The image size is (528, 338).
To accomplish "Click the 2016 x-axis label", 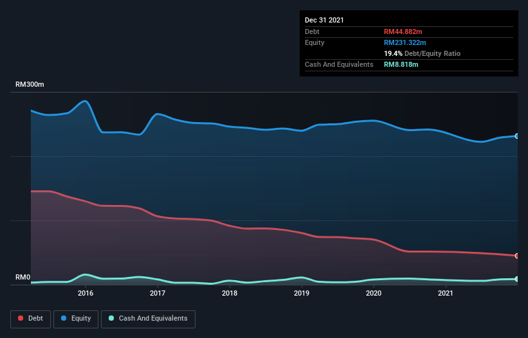I will 86,293.
